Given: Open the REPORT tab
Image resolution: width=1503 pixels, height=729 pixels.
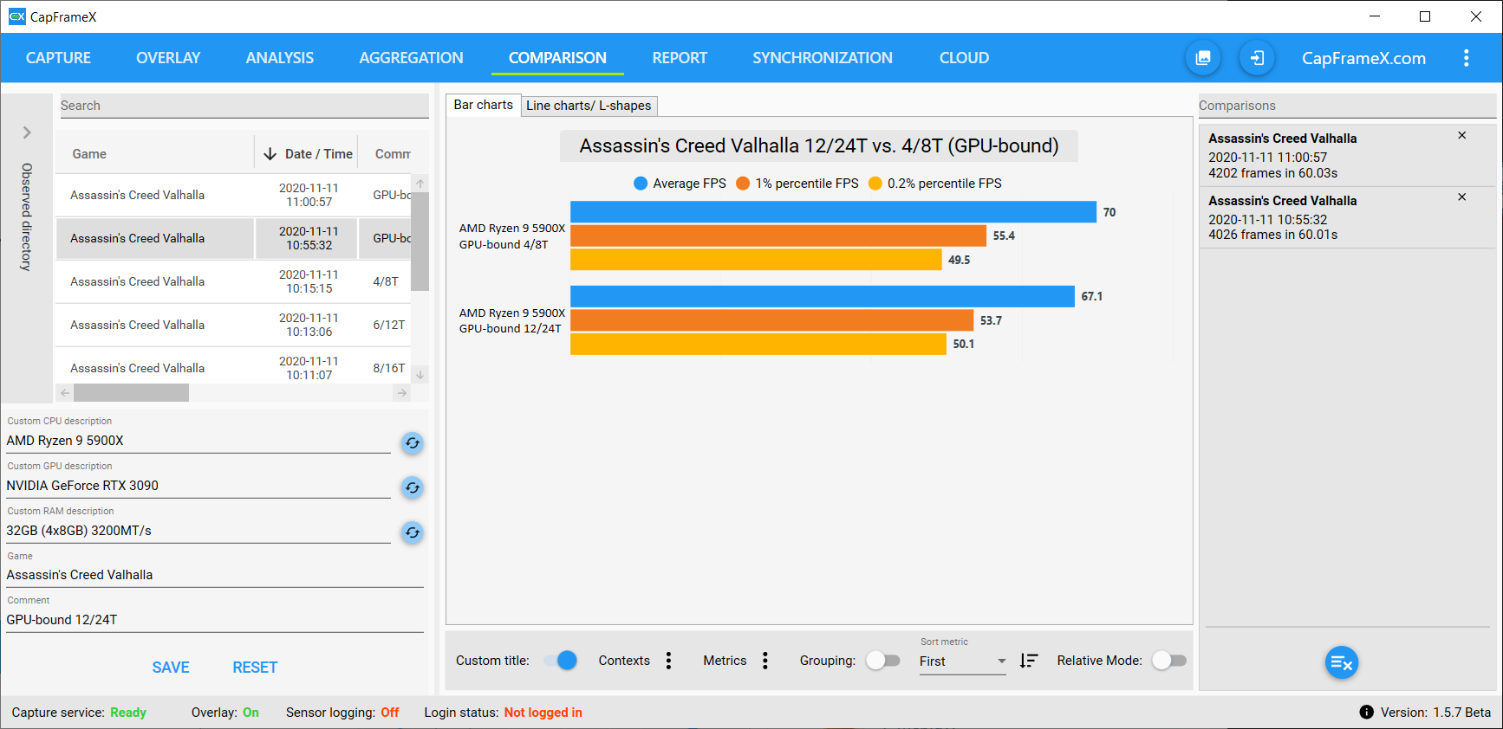Looking at the screenshot, I should 680,58.
